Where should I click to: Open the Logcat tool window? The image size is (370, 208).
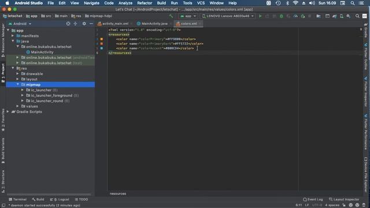click(x=60, y=199)
